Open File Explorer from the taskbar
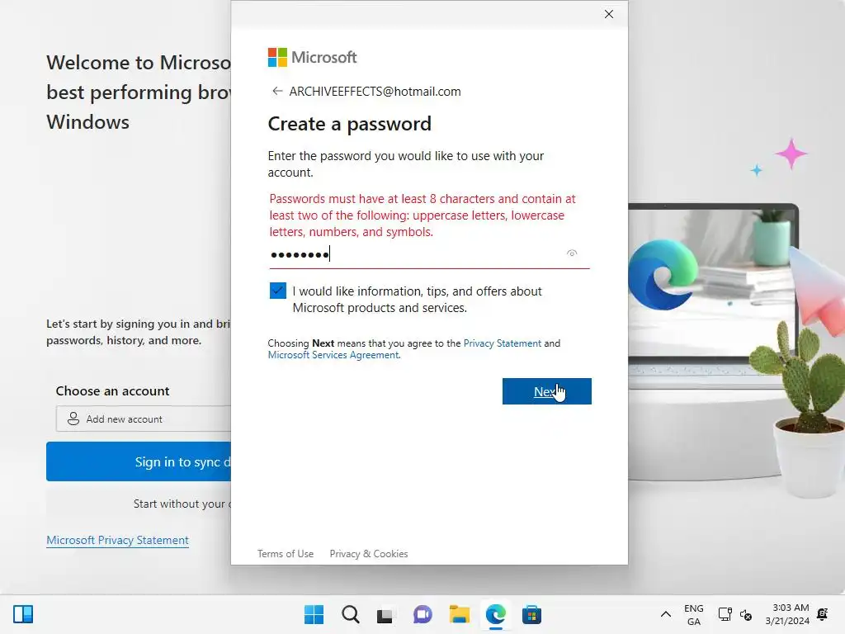Viewport: 845px width, 634px height. pyautogui.click(x=459, y=614)
